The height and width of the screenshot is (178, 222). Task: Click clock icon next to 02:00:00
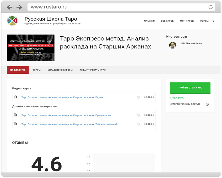138,97
